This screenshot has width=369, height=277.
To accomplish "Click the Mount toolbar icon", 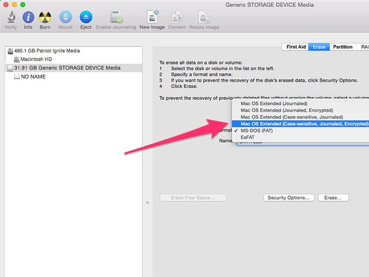I will [x=66, y=17].
